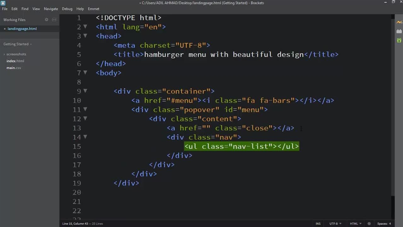
Task: Open the Getting Started project dropdown
Action: [x=17, y=44]
